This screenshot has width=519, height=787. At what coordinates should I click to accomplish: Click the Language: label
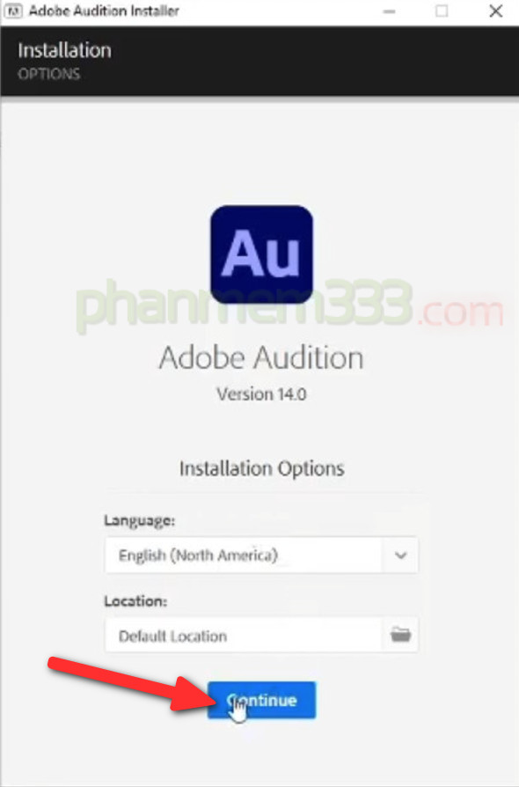click(x=139, y=520)
